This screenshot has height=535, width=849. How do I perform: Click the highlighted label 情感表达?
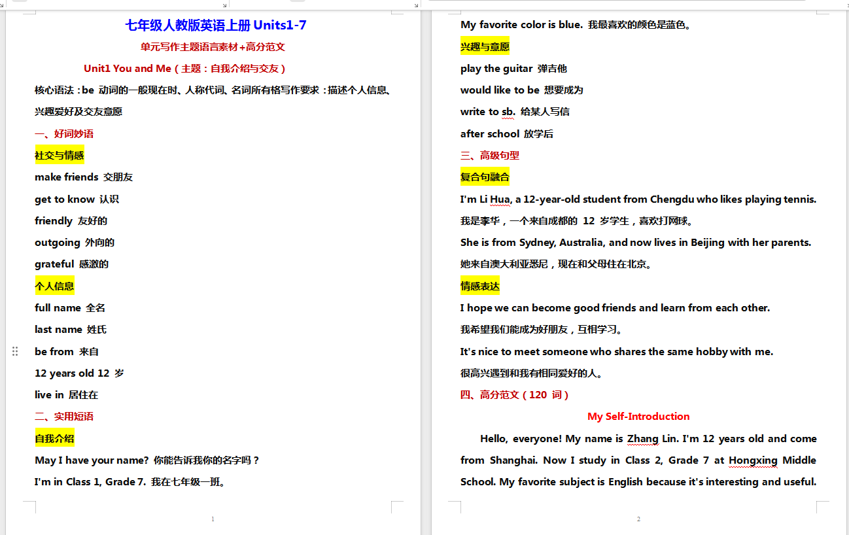point(480,286)
